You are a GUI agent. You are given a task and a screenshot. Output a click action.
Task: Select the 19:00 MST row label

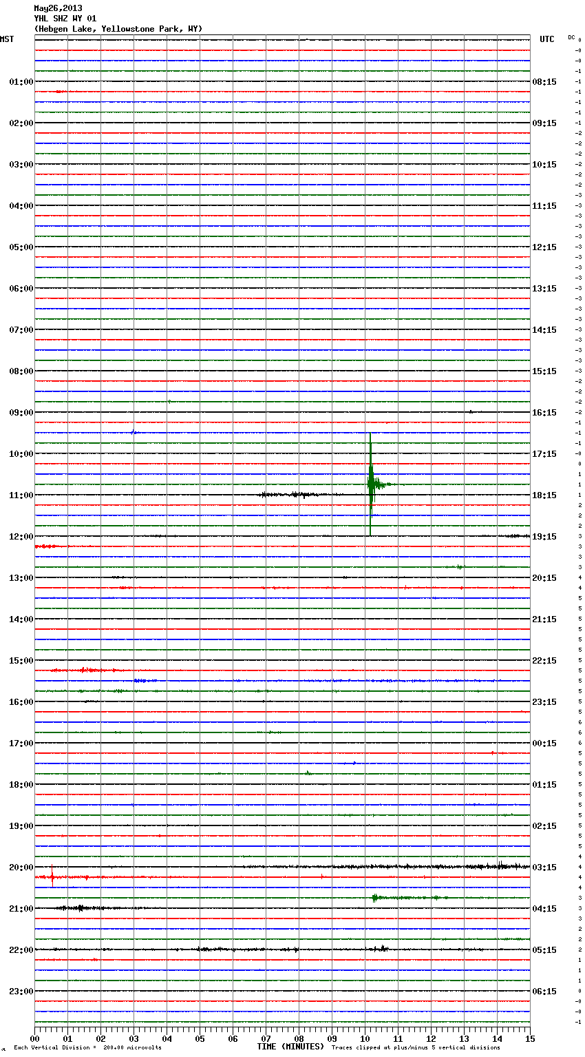pos(21,826)
